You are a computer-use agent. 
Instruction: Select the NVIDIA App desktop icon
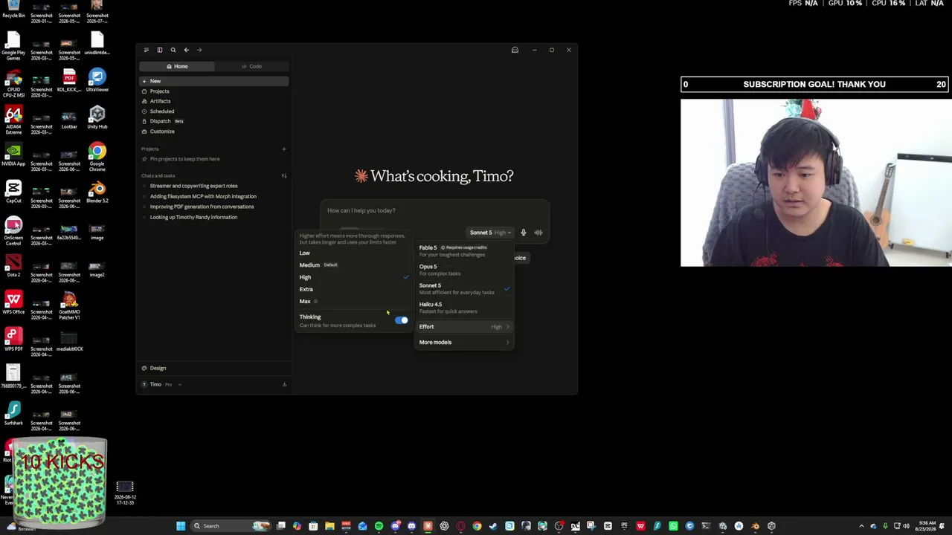13,155
